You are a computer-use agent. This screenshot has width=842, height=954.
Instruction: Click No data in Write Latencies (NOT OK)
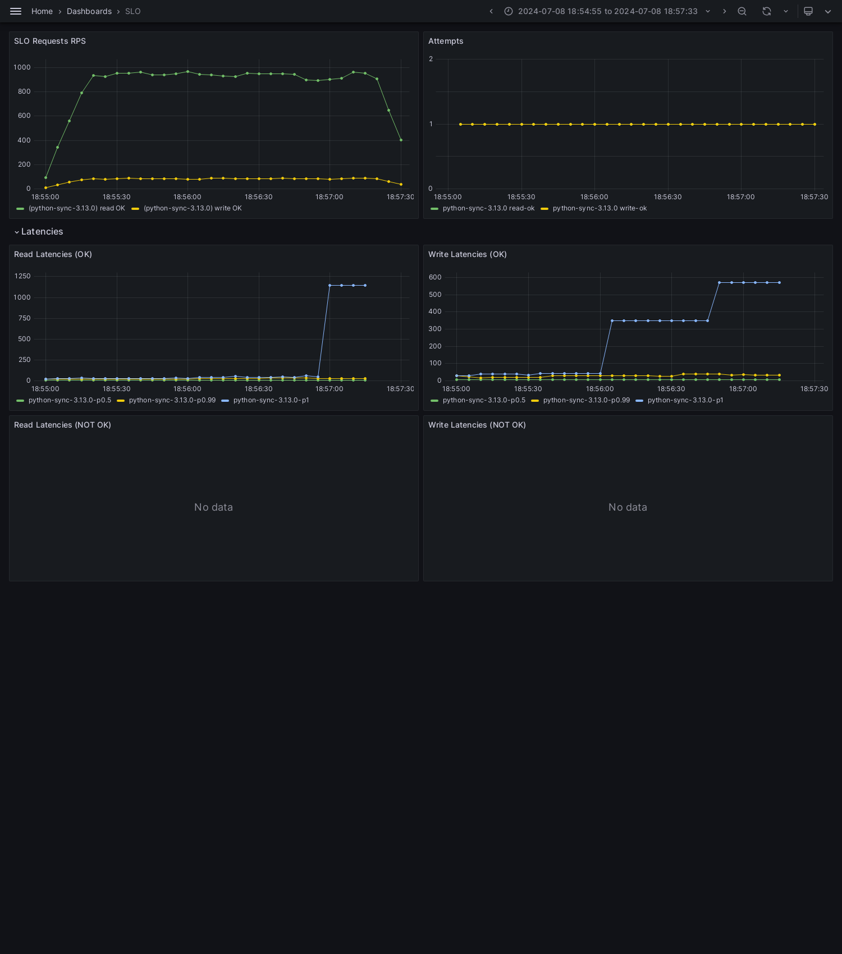coord(628,507)
